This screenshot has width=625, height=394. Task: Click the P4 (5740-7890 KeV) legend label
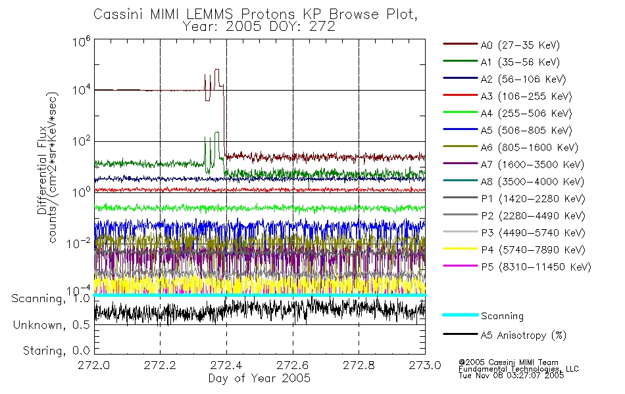533,250
